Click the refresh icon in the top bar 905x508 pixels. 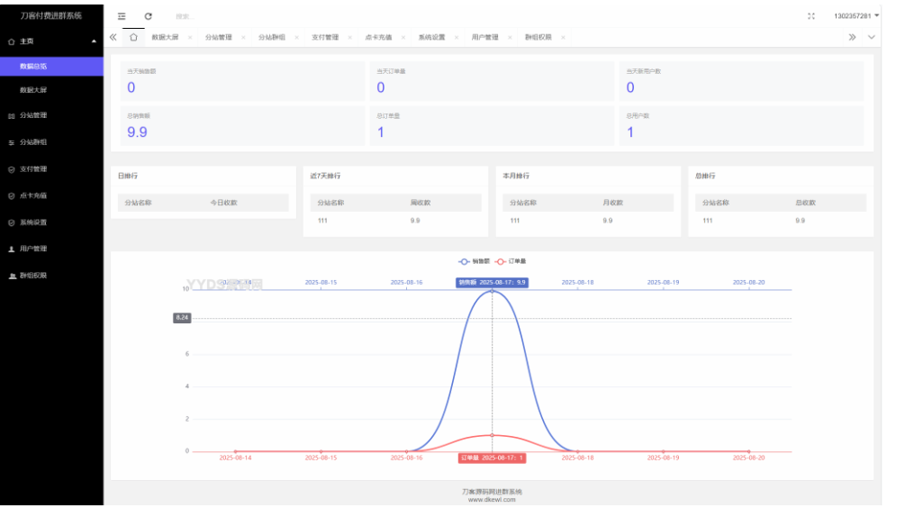[148, 16]
